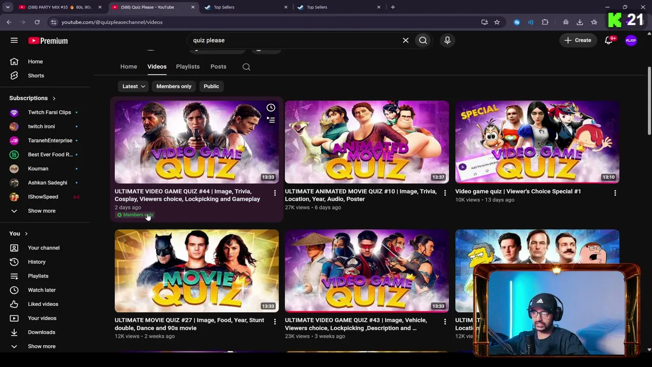Open the Kouman subscription

point(45,169)
